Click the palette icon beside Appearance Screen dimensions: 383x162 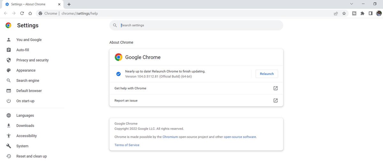tap(9, 70)
